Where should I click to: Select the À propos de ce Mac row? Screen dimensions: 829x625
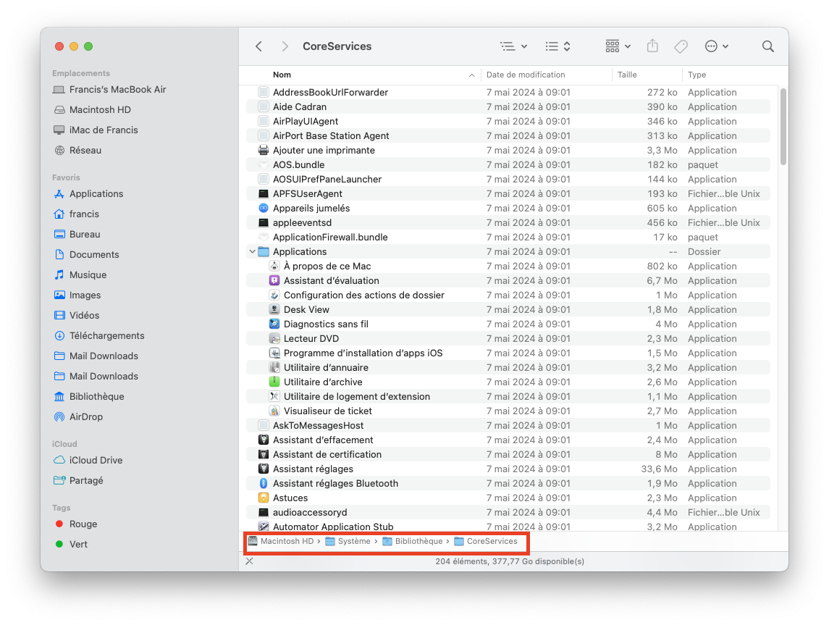pyautogui.click(x=508, y=267)
